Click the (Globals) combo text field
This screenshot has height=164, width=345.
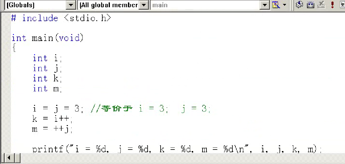point(35,5)
